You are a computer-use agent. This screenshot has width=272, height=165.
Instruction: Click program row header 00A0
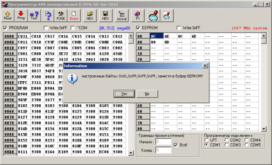tap(10, 152)
